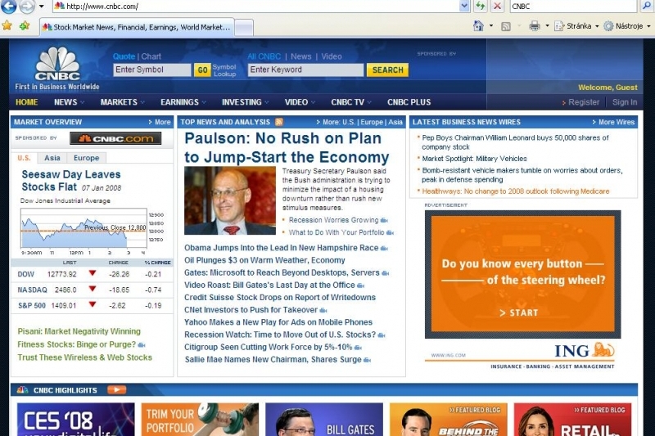Click the browser Back arrow button
Screen dimensions: 655x436
point(9,6)
